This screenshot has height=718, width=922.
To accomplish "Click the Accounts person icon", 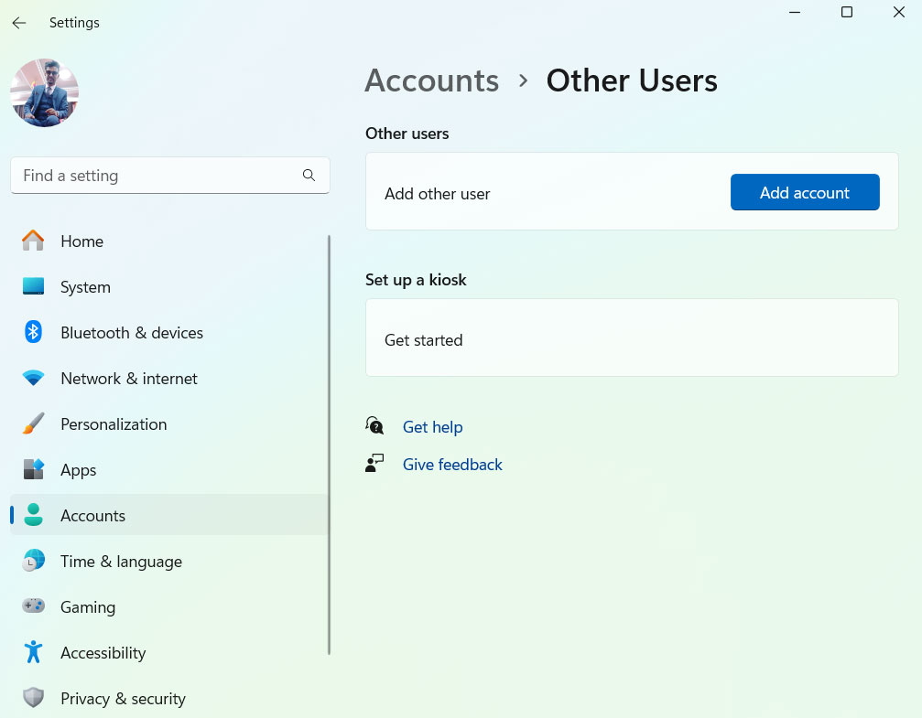I will click(x=33, y=515).
